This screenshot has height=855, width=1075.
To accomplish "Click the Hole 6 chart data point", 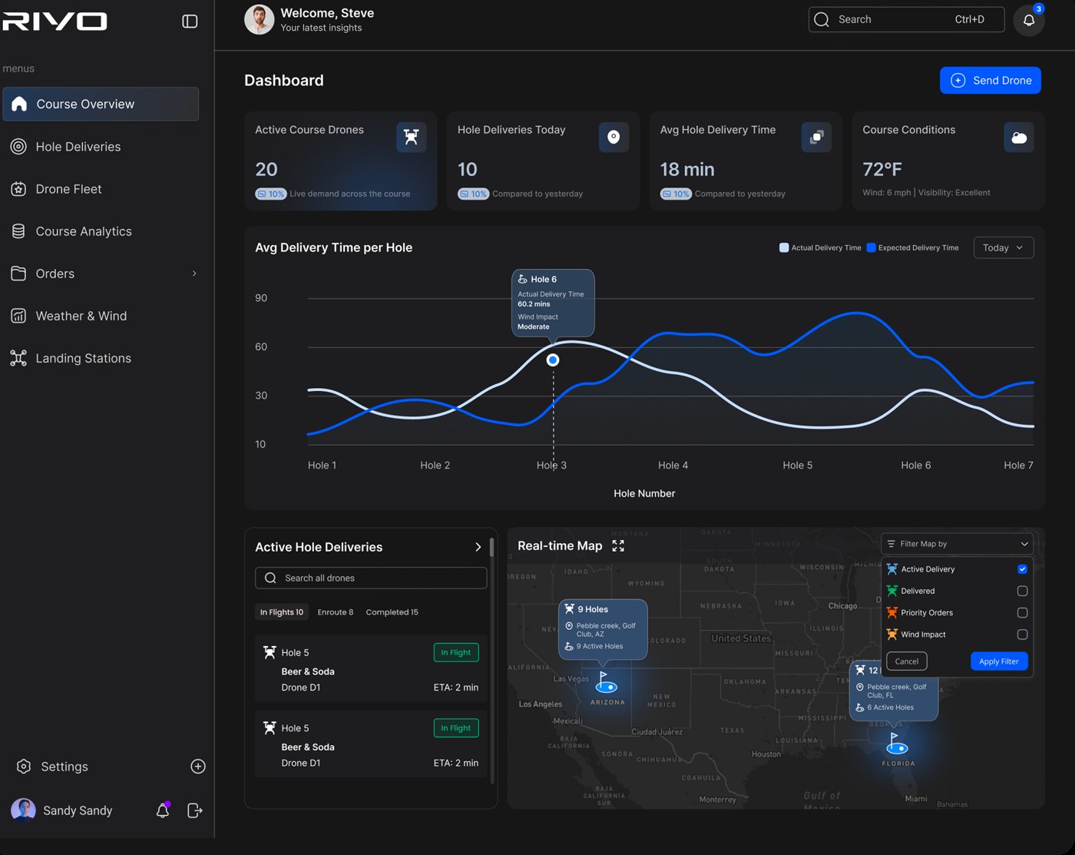I will click(x=553, y=360).
